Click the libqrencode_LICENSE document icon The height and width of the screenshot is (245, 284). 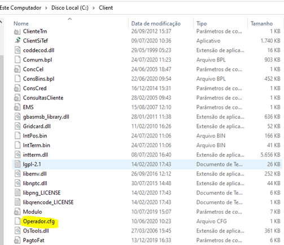click(x=18, y=203)
